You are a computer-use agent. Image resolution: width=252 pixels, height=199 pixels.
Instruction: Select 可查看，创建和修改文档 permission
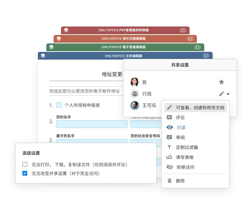coord(195,107)
